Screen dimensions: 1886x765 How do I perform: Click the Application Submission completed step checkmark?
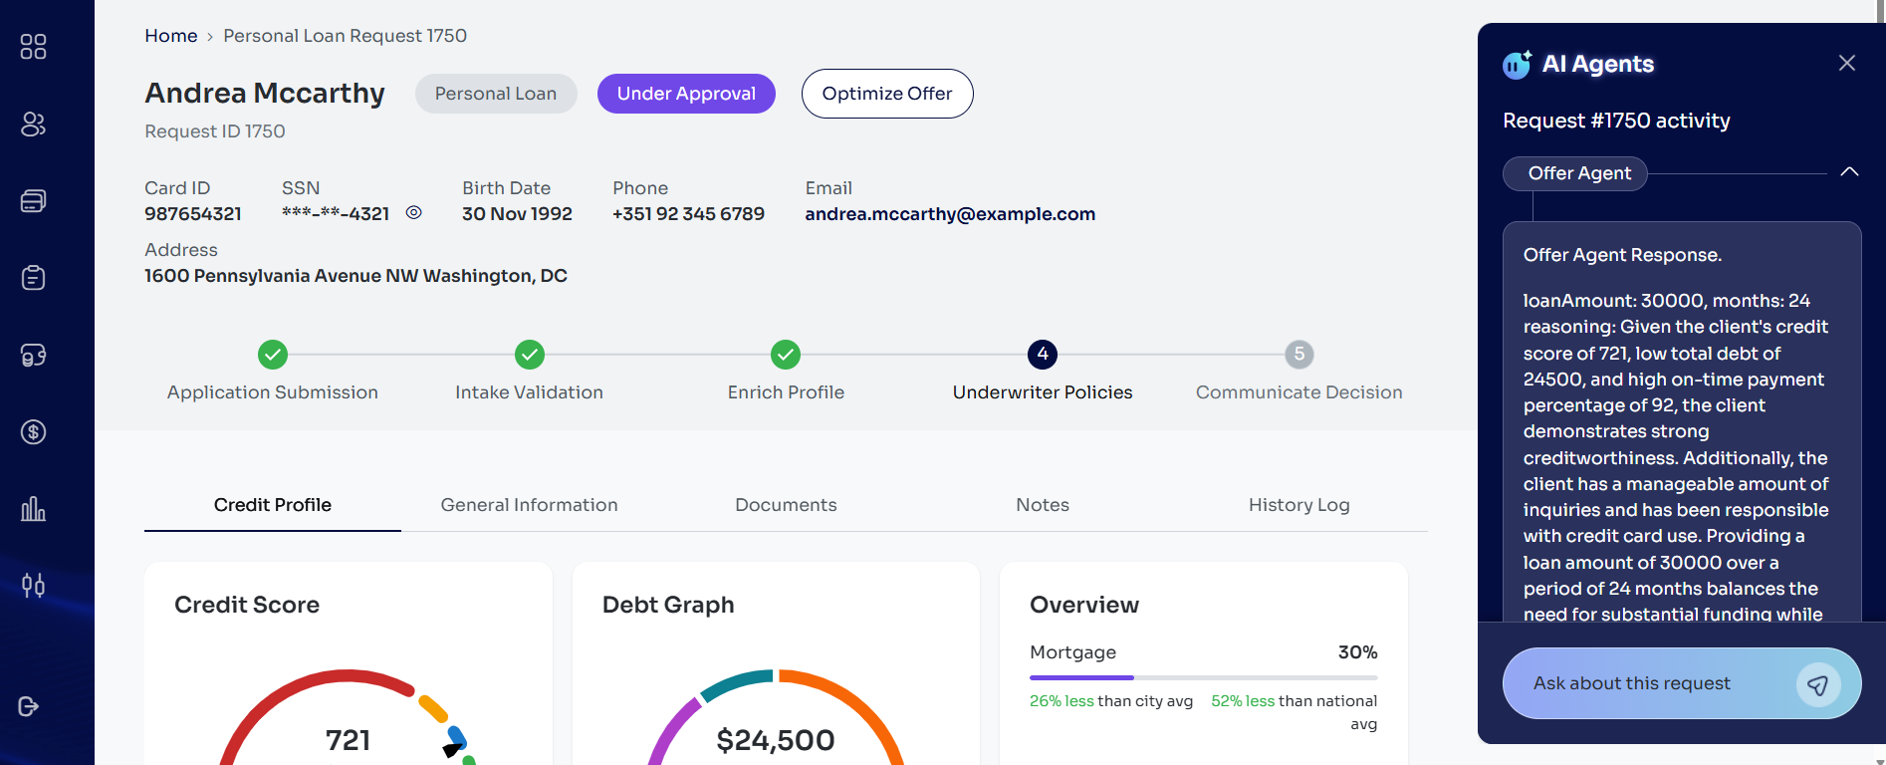coord(273,355)
